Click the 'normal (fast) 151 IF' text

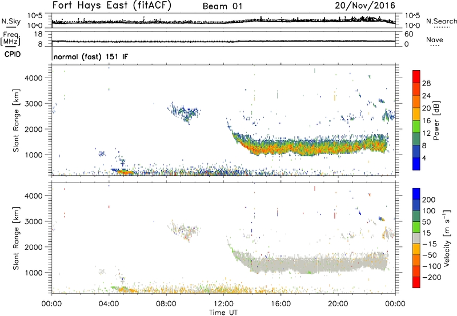point(91,56)
